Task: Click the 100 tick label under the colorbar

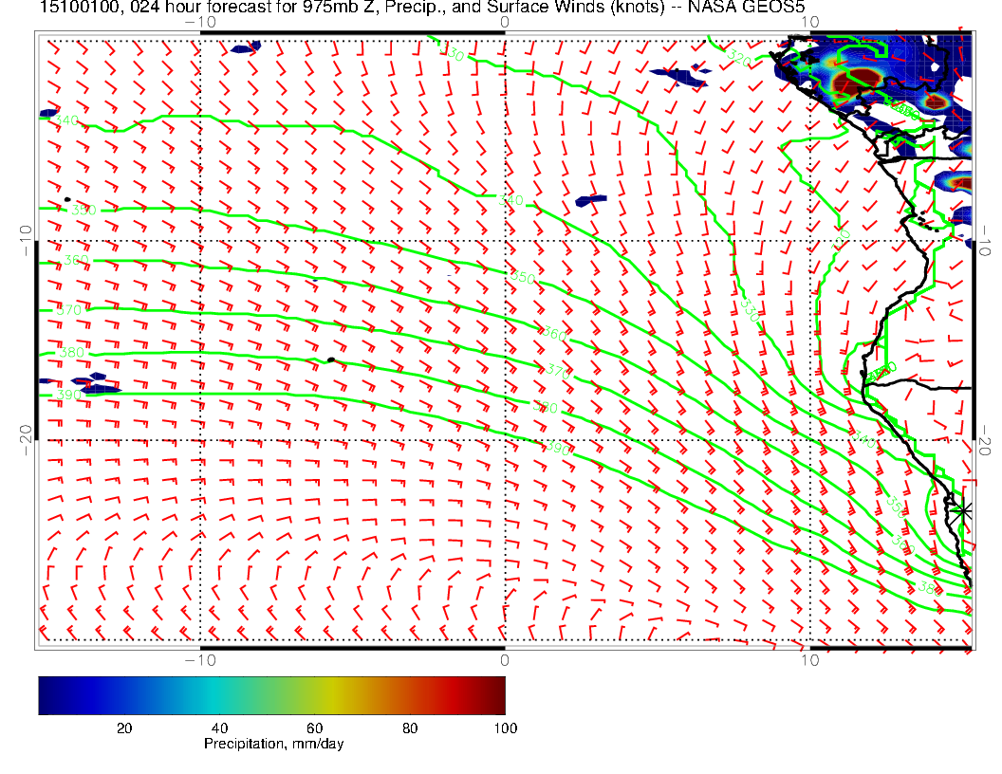Action: coord(505,728)
